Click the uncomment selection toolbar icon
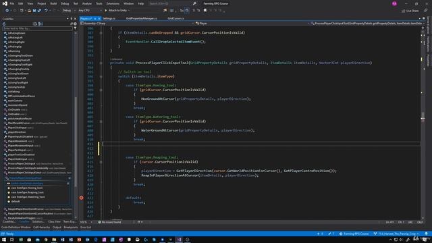The image size is (432, 243). pos(198,11)
